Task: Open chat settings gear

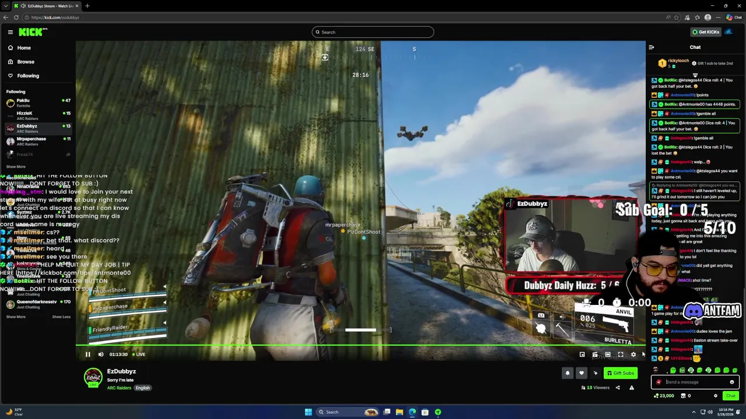Action: click(716, 396)
